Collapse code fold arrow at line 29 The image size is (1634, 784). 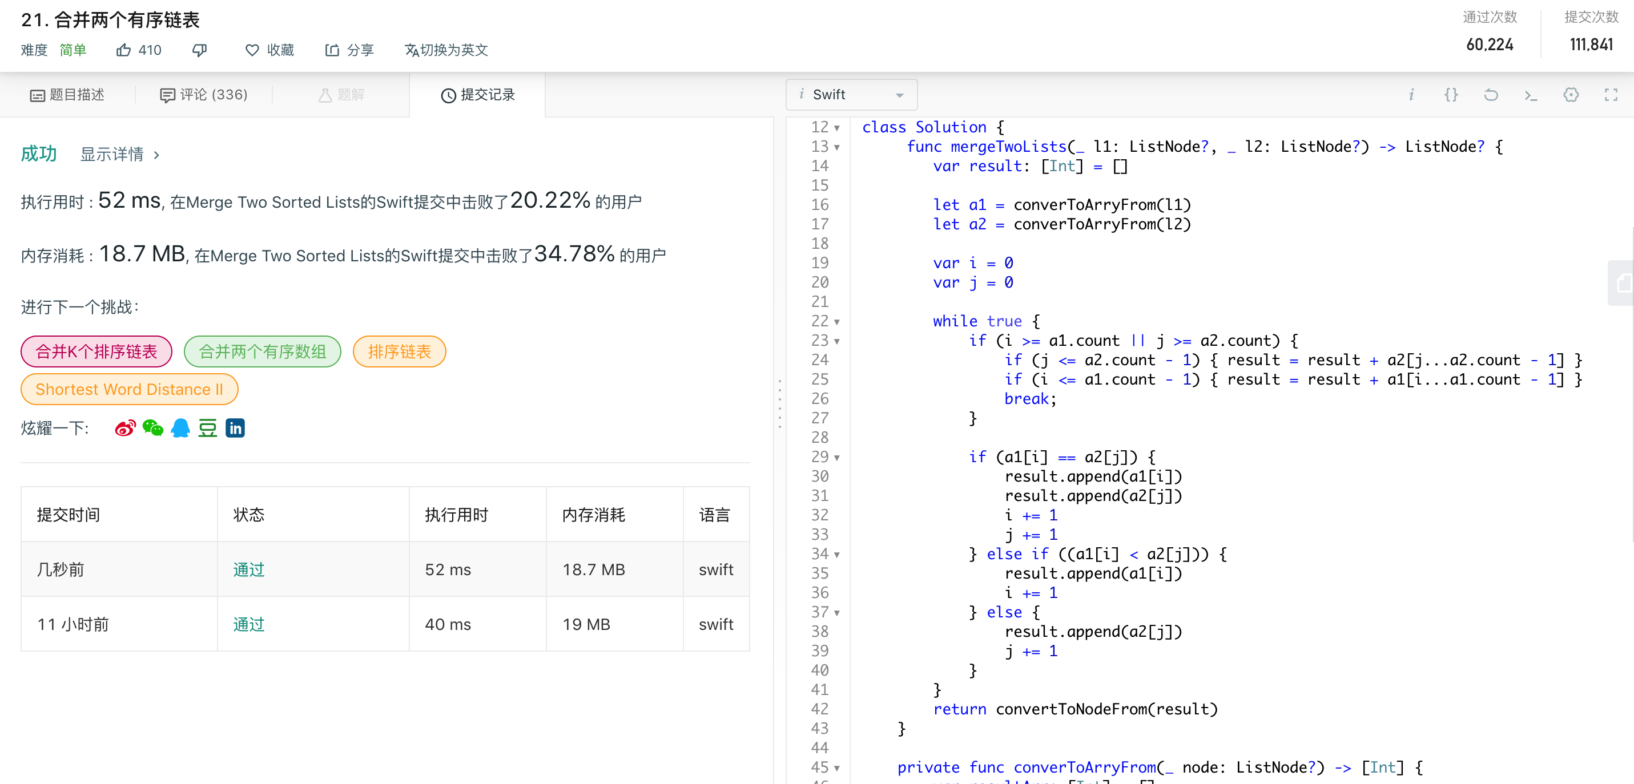point(836,458)
